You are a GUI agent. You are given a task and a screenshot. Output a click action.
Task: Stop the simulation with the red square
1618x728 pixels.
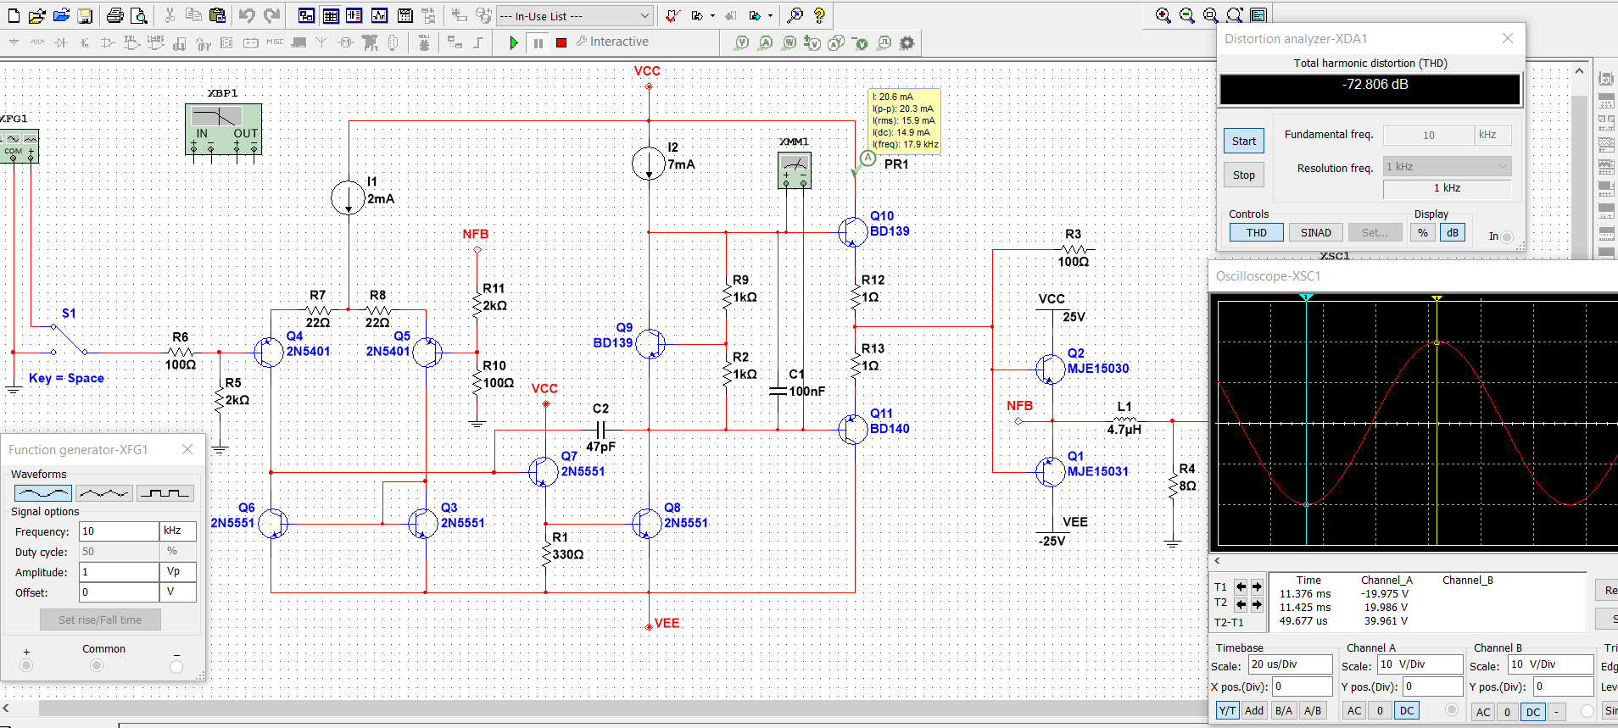tap(561, 42)
